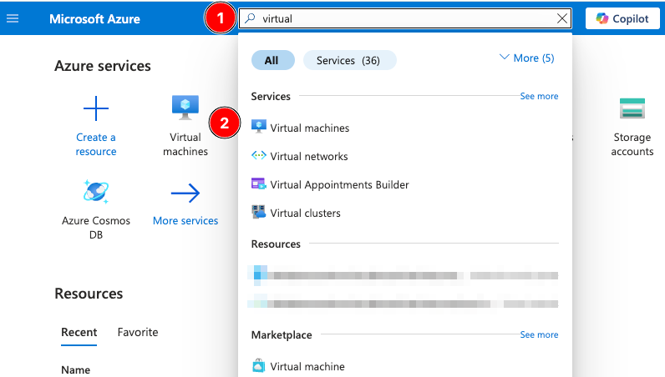Click the Create a resource link
Screen dimensions: 665x377
[96, 144]
